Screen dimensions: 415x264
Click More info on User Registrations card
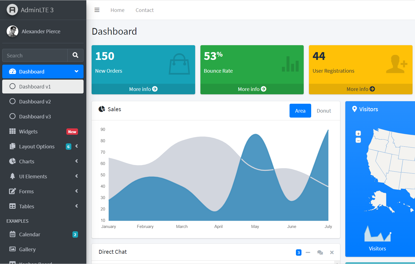pyautogui.click(x=361, y=89)
